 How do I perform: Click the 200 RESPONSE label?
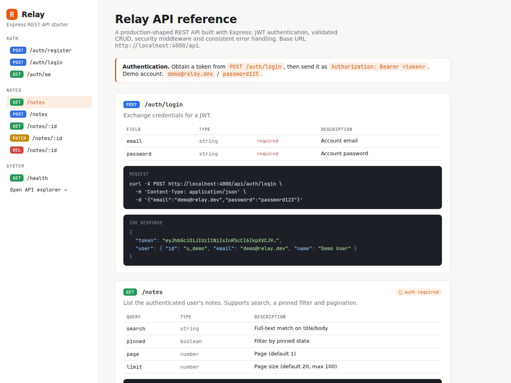(x=146, y=223)
